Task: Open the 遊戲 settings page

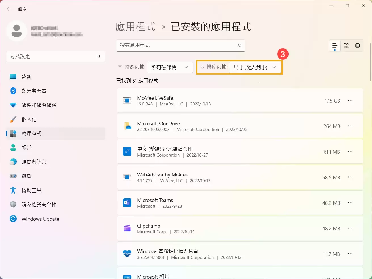Action: (56, 176)
